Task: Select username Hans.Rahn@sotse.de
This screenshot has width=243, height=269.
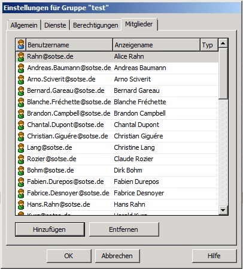Action: [x=59, y=204]
